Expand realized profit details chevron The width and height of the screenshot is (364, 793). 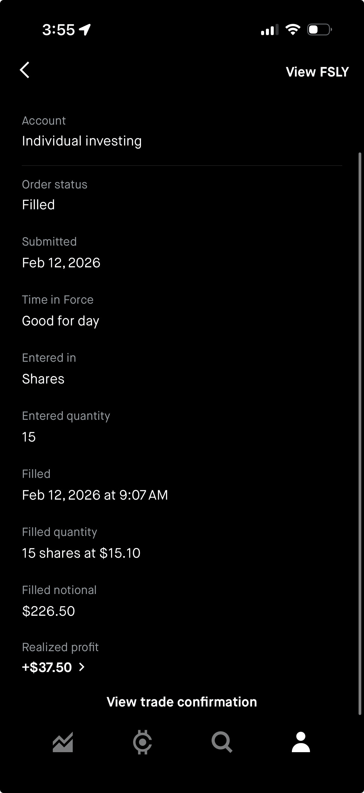pyautogui.click(x=82, y=667)
